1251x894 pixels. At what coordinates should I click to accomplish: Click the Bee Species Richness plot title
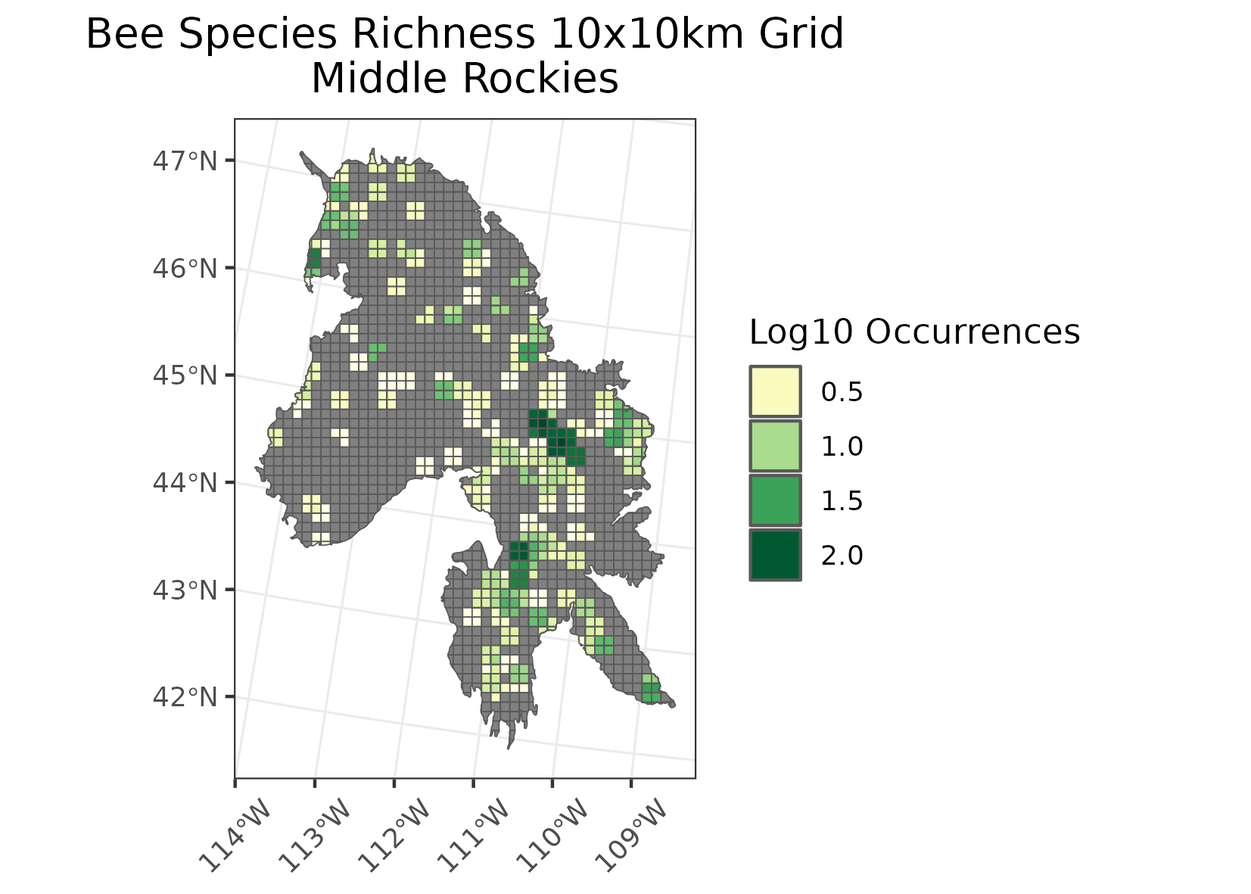pos(465,35)
